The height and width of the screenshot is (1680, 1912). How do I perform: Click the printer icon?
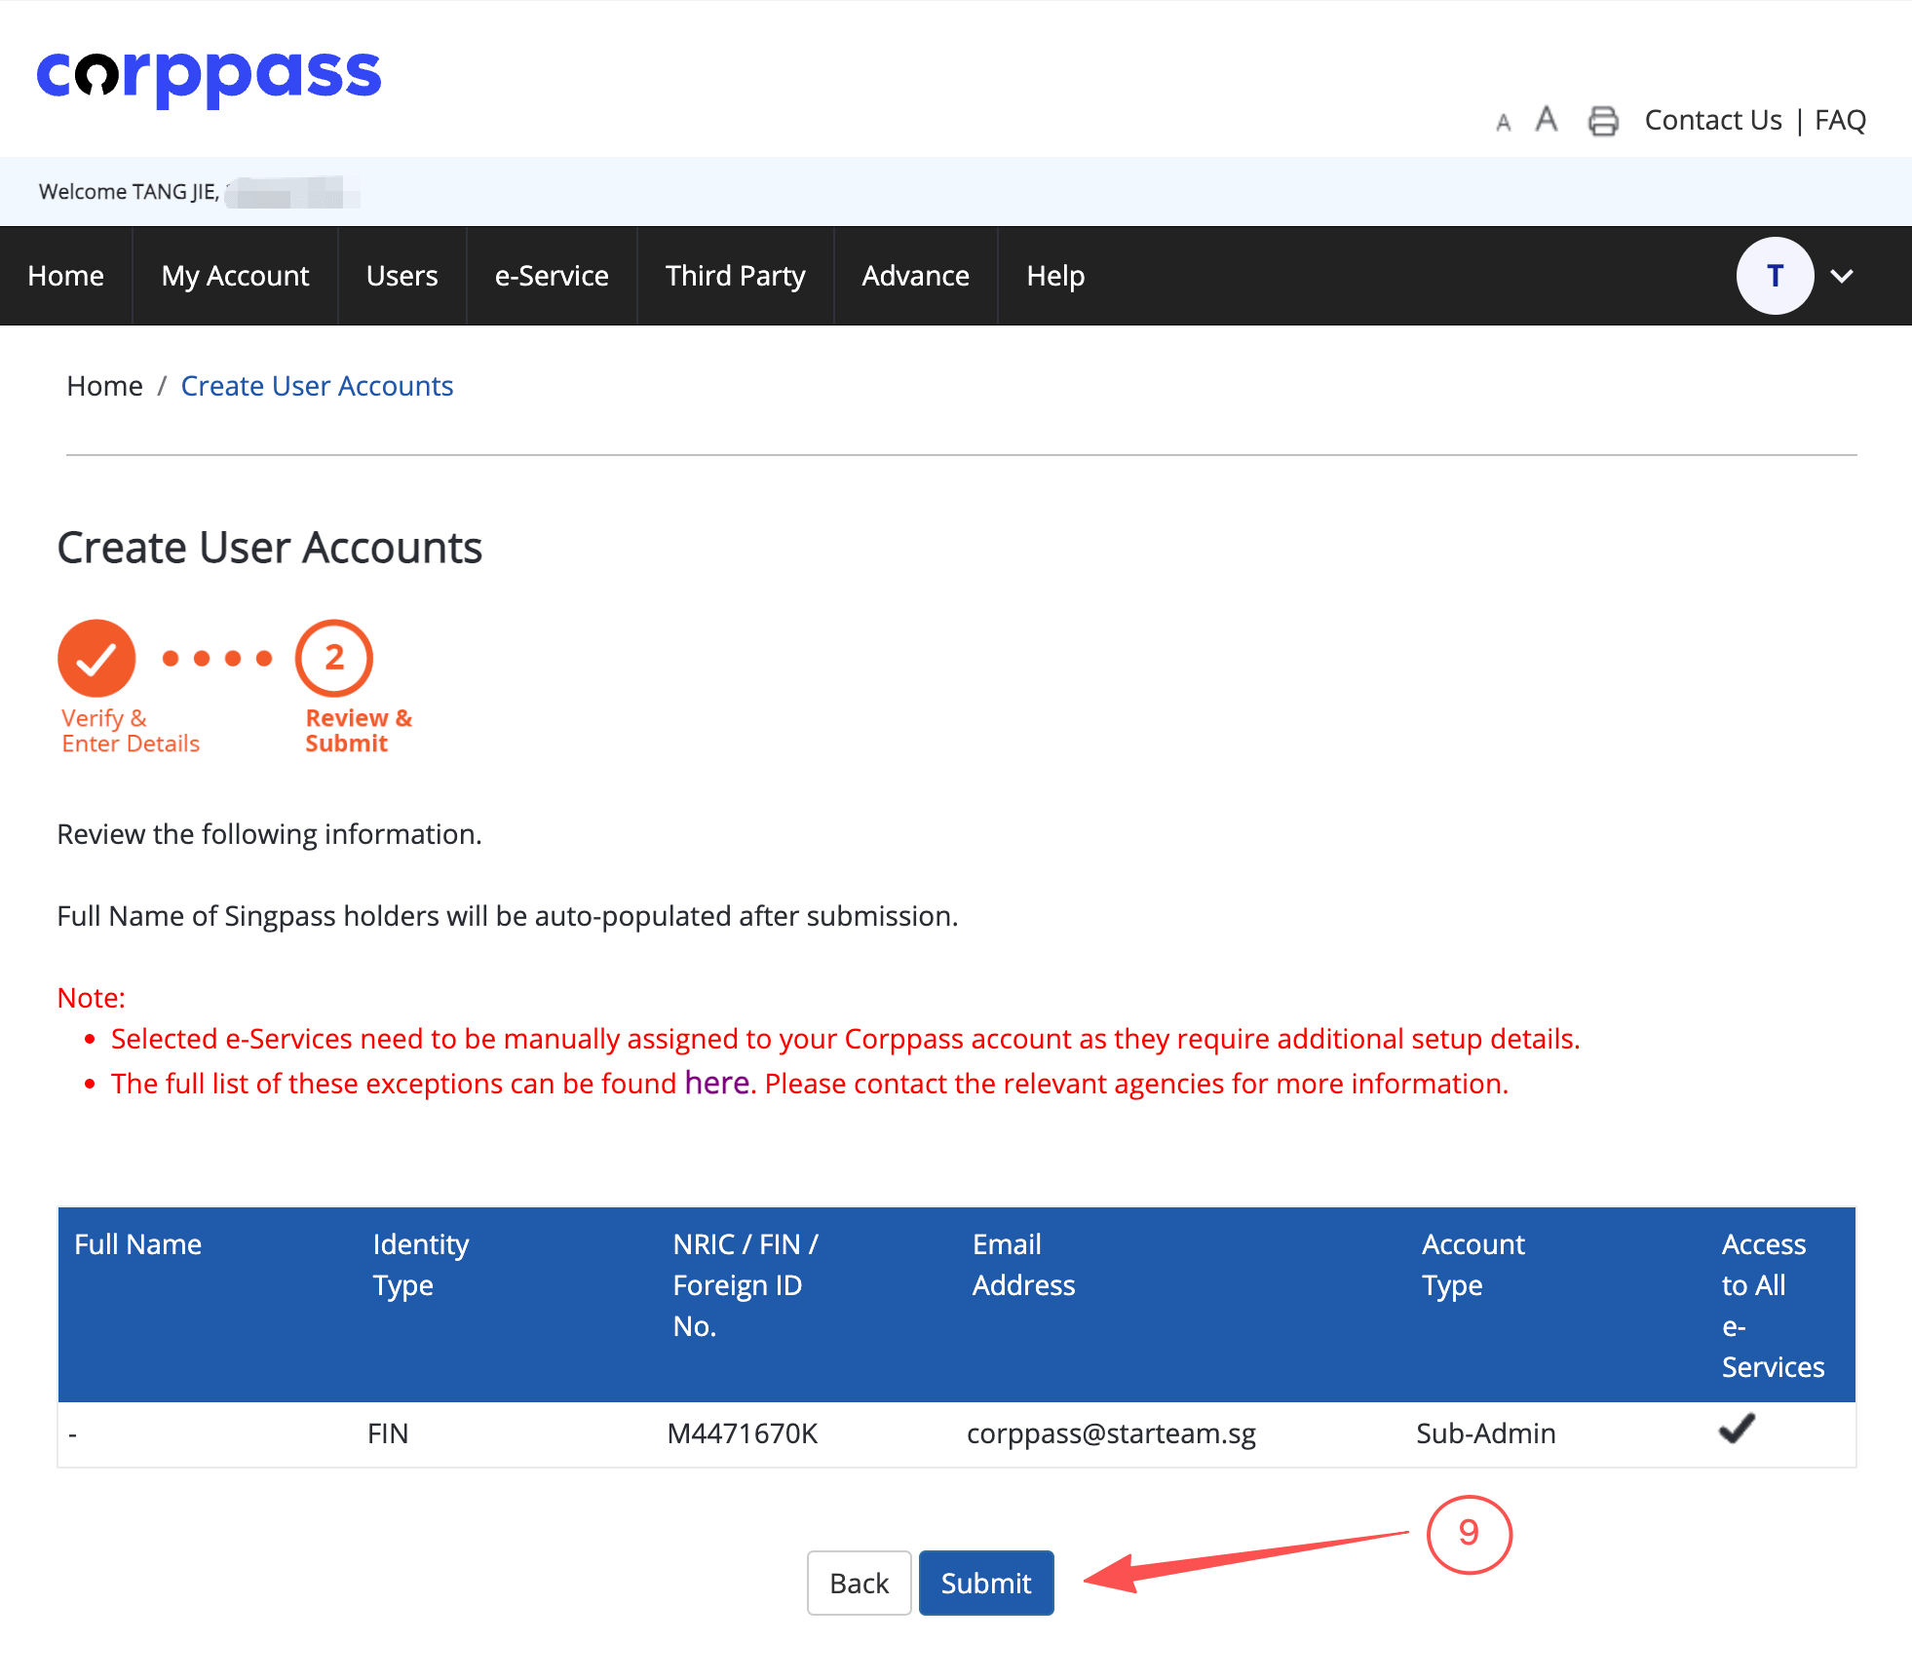point(1603,121)
